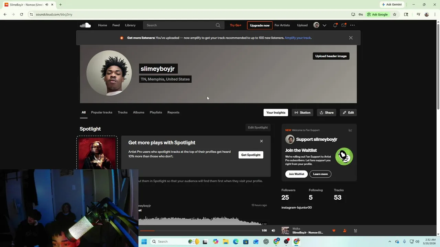
Task: Click the install app icon in address bar
Action: 353,14
